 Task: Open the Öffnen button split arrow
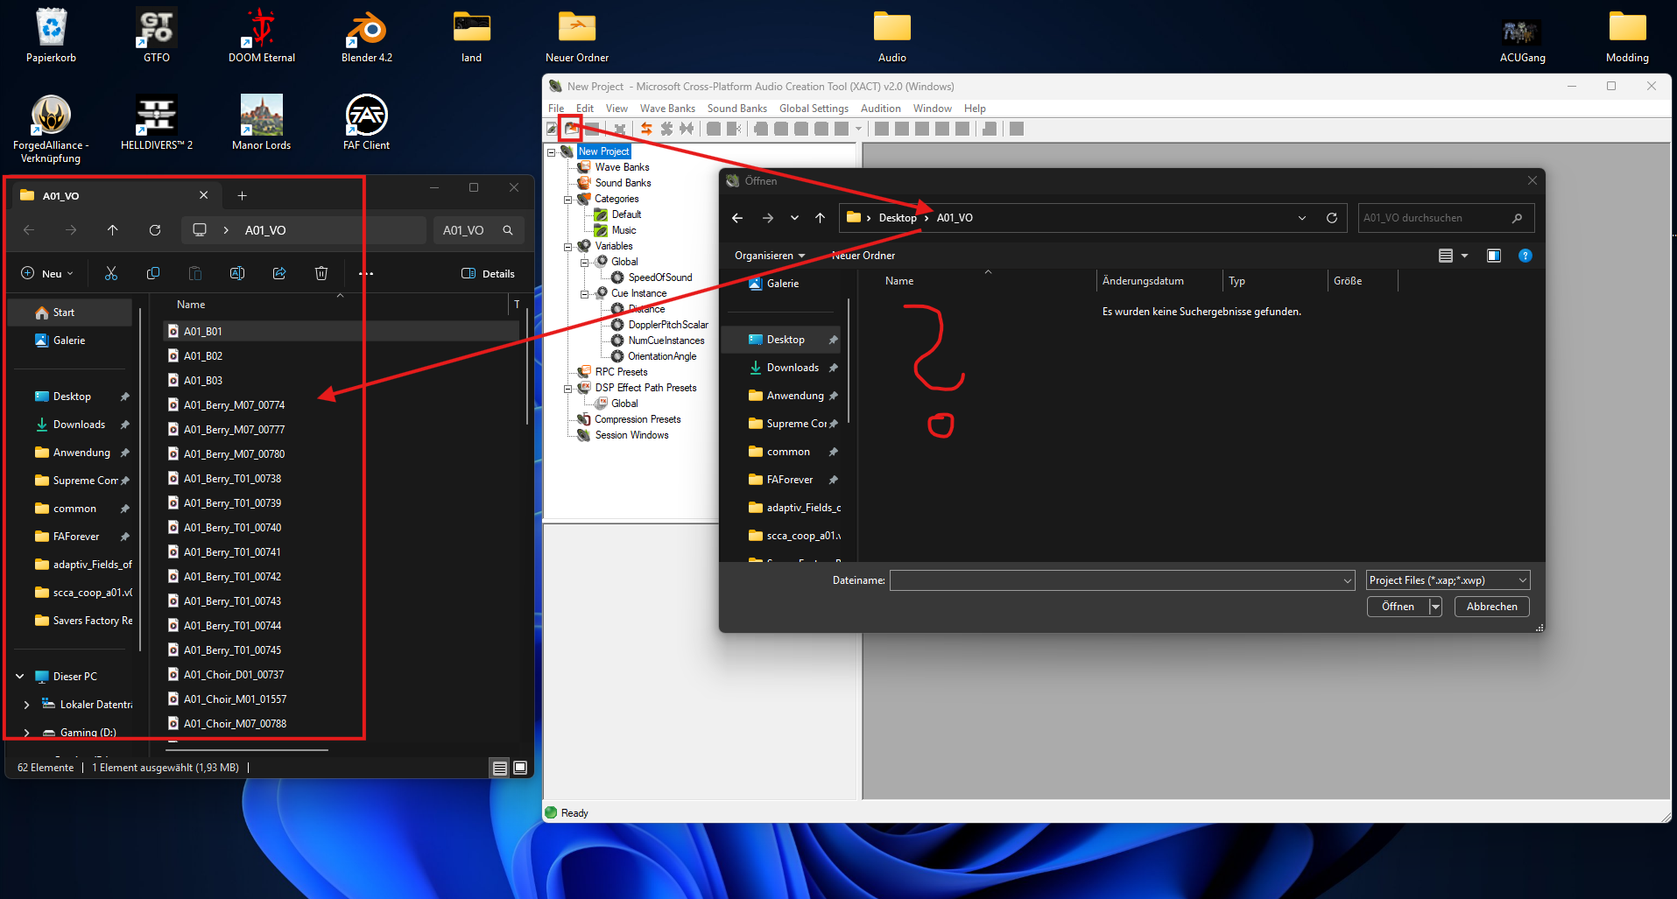pos(1435,607)
